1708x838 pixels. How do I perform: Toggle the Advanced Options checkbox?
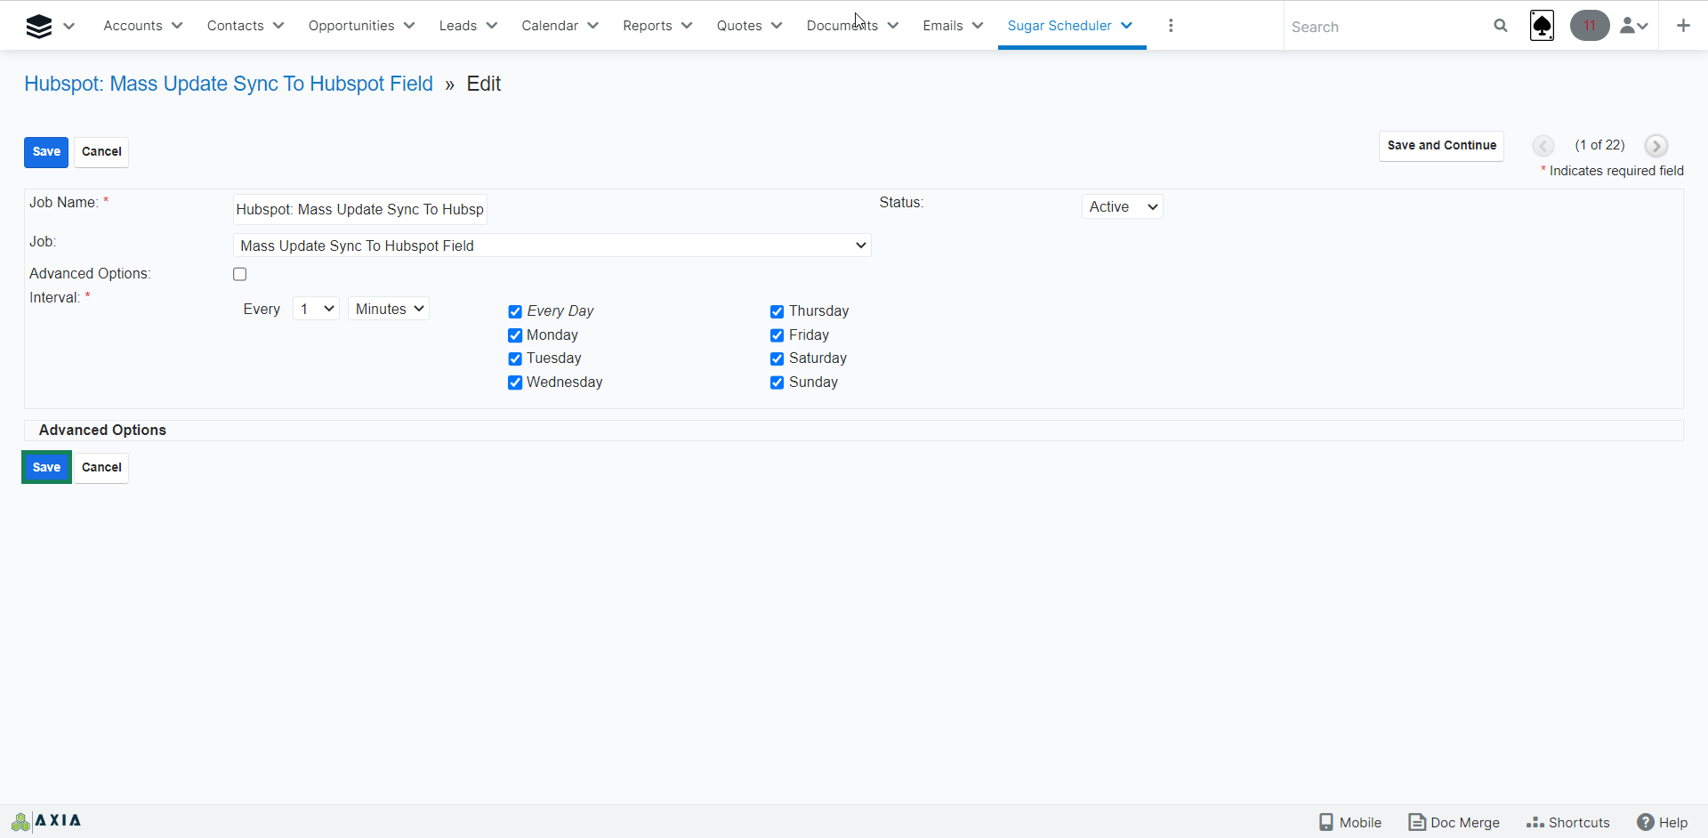tap(240, 274)
